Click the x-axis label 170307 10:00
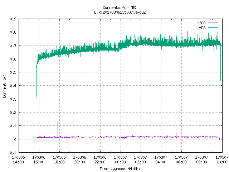The width and height of the screenshot is (229, 172). pos(222,160)
